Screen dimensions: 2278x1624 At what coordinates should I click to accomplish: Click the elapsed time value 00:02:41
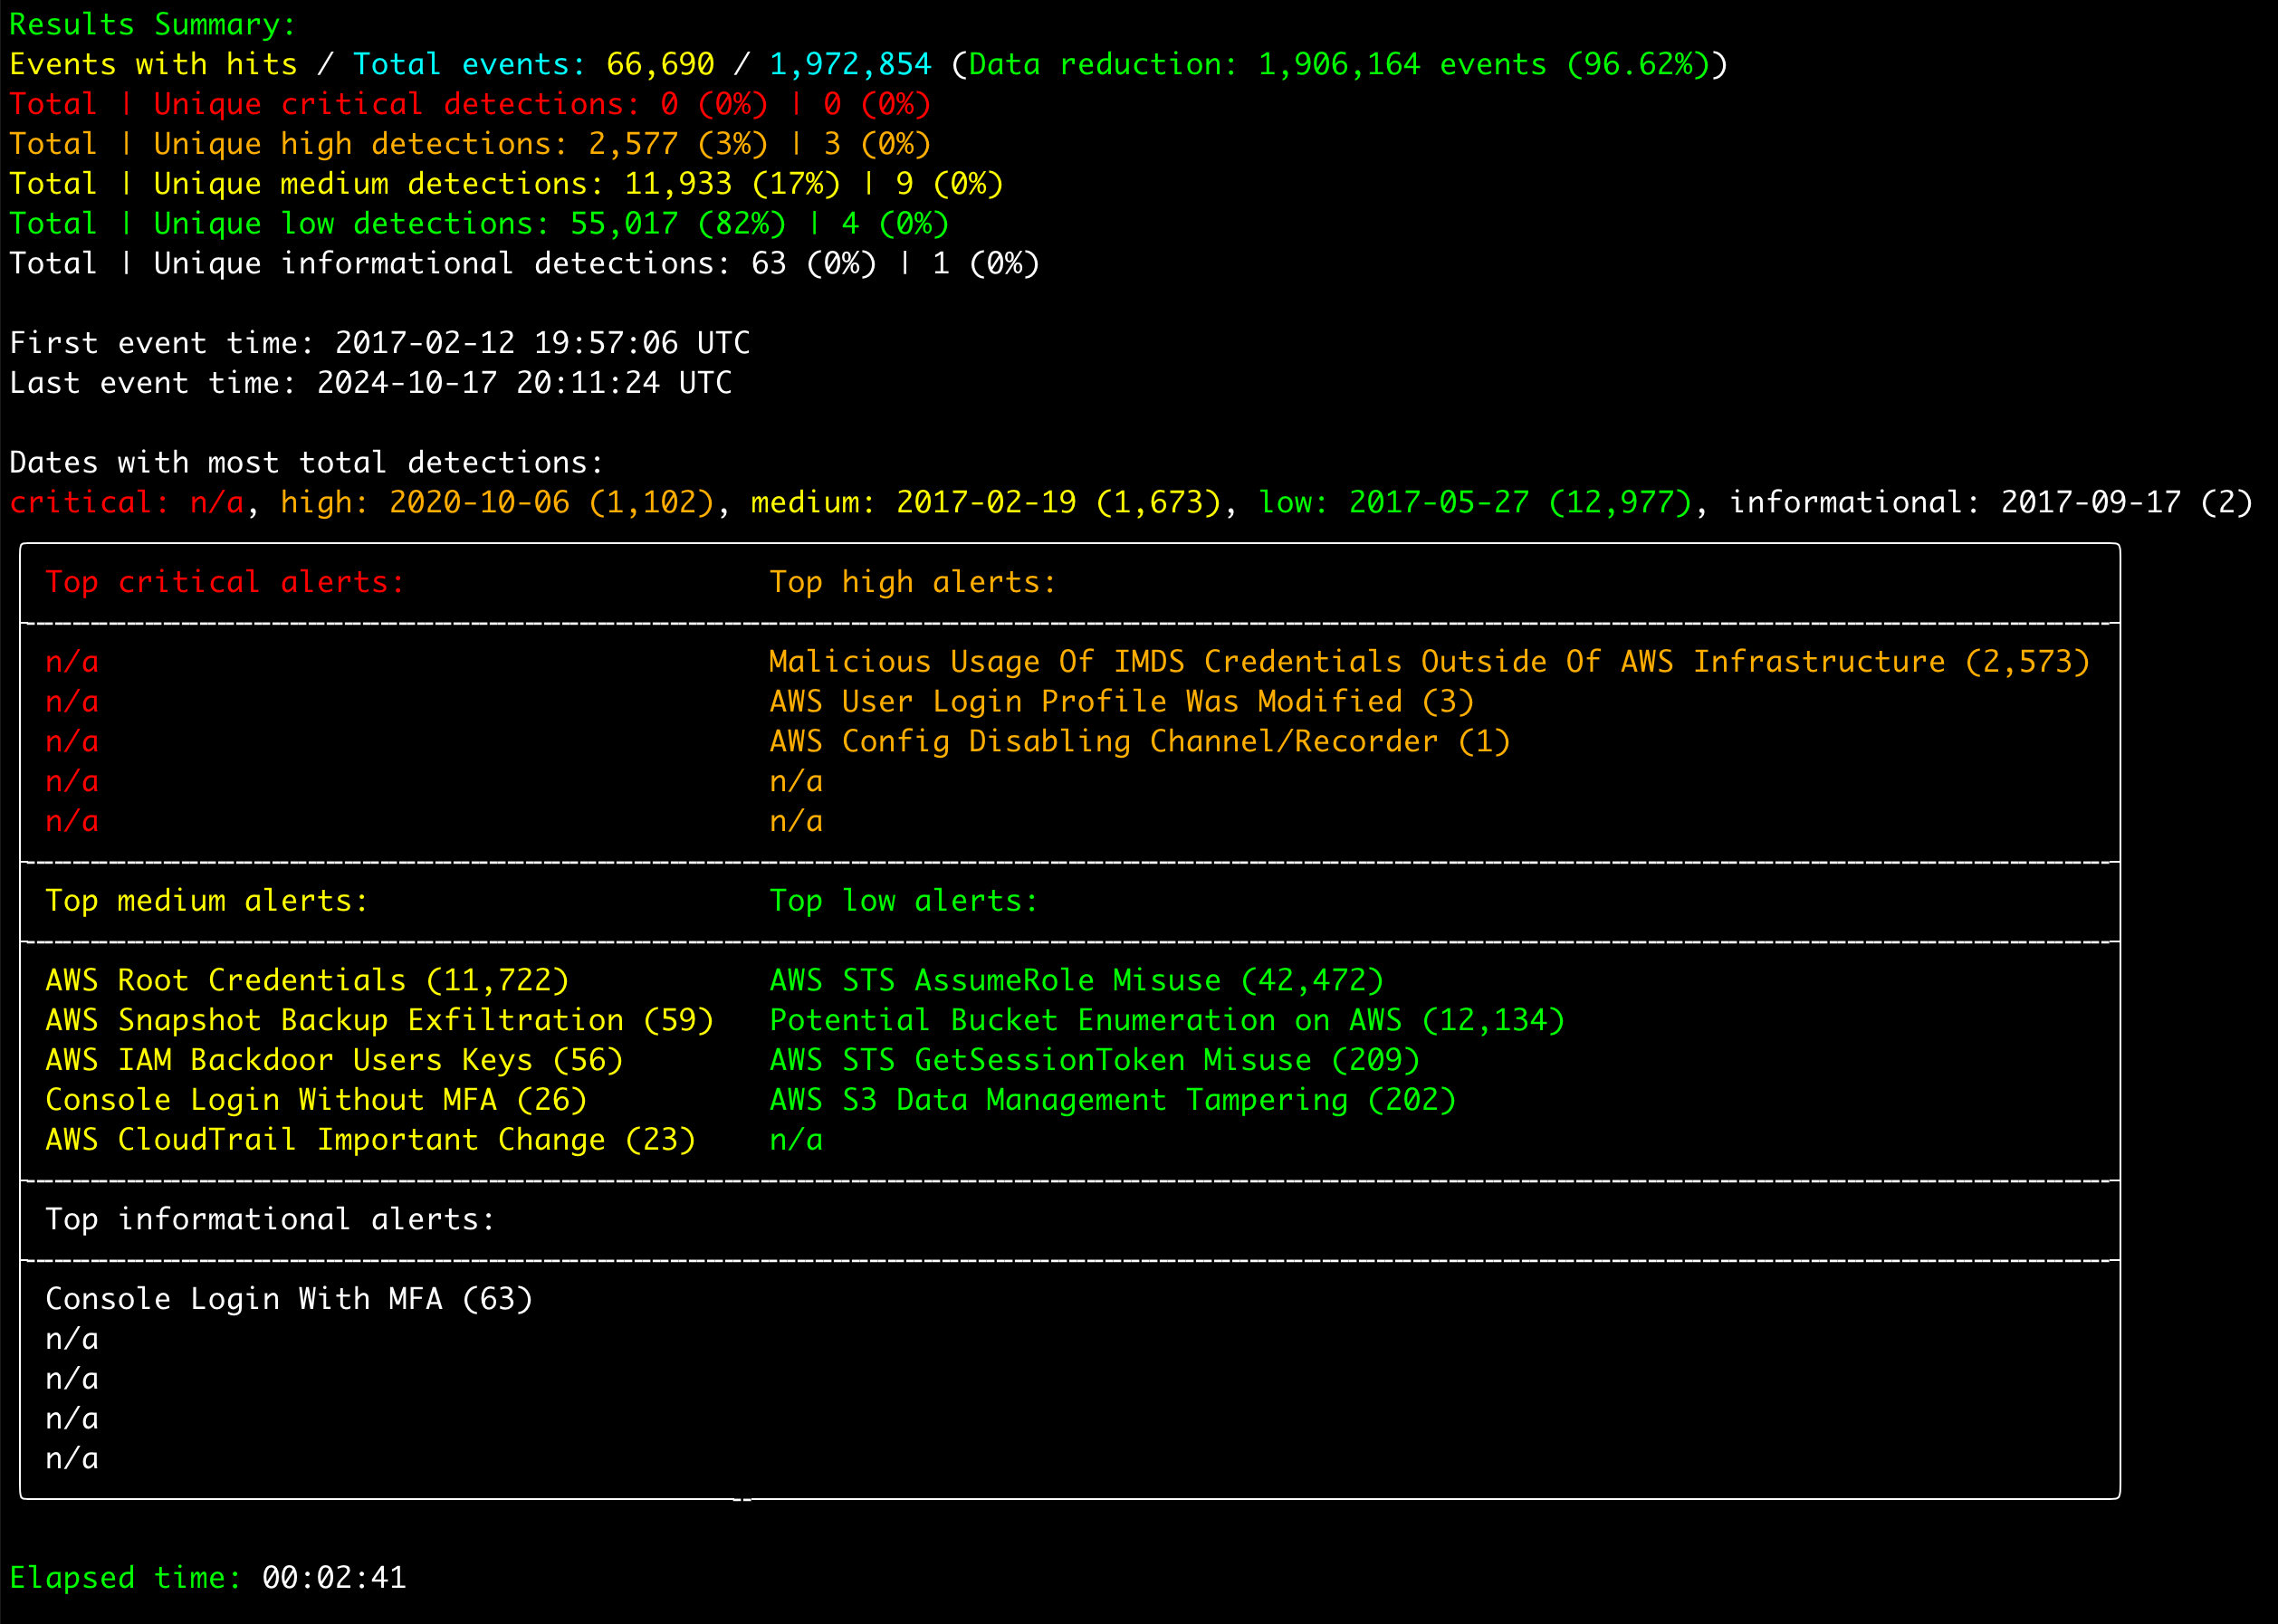(334, 1578)
